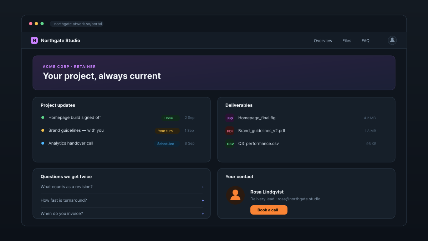Image resolution: width=428 pixels, height=241 pixels.
Task: Open the Files nav item
Action: (347, 41)
